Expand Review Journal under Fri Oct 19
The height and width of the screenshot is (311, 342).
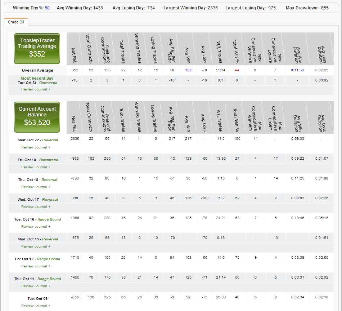click(36, 167)
